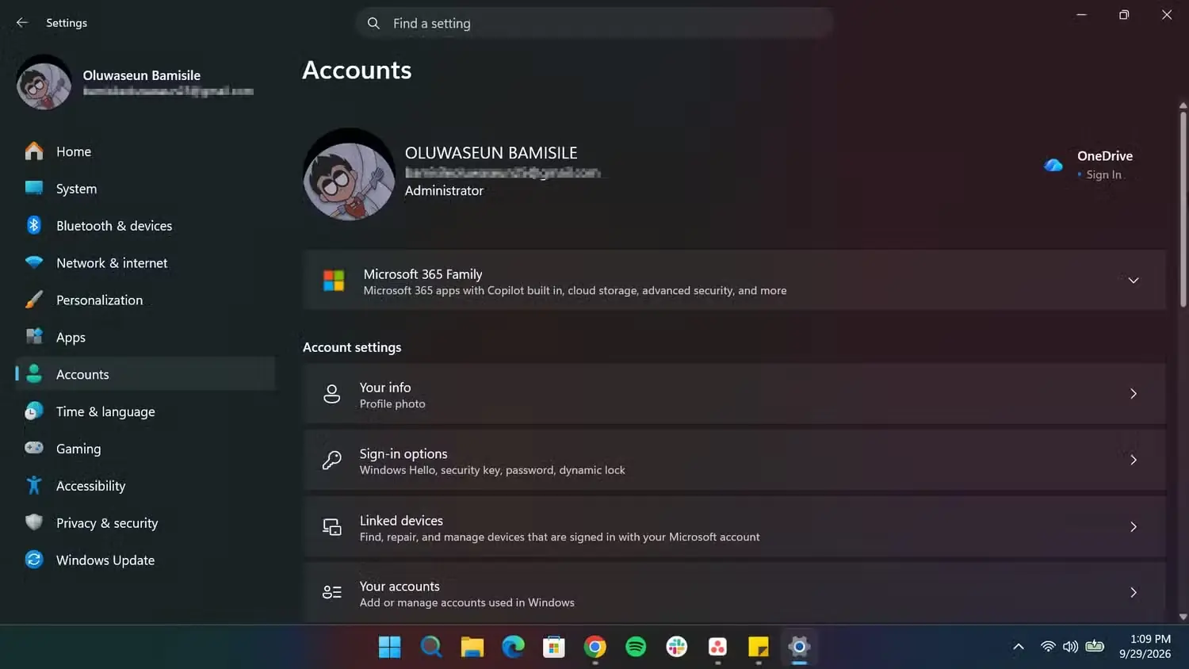Go to System settings

point(145,189)
